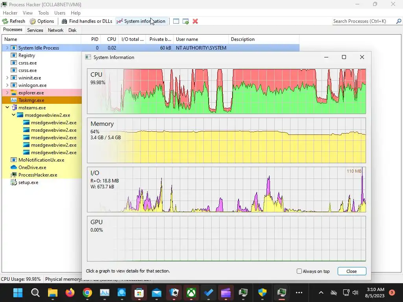Expand the winlogon.exe tree node

pyautogui.click(x=7, y=85)
